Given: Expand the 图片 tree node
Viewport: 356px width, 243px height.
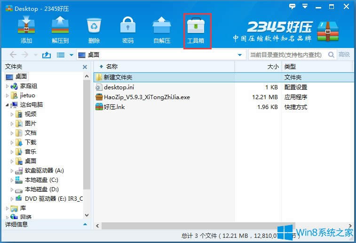Looking at the screenshot, I should 12,124.
